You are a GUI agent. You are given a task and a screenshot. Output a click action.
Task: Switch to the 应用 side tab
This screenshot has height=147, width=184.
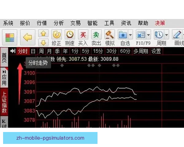[4, 77]
